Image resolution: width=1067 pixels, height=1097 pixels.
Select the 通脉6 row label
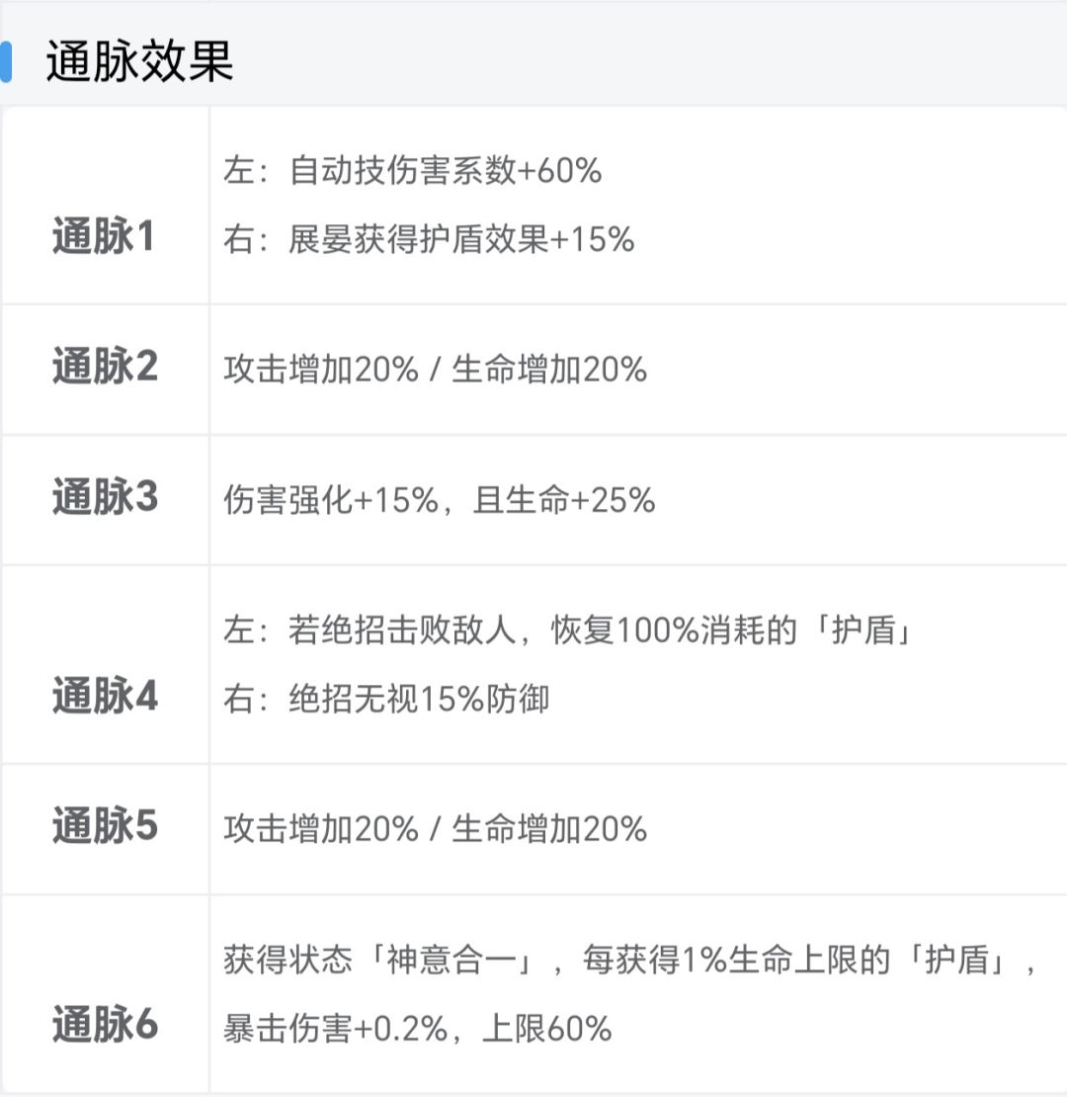104,1026
